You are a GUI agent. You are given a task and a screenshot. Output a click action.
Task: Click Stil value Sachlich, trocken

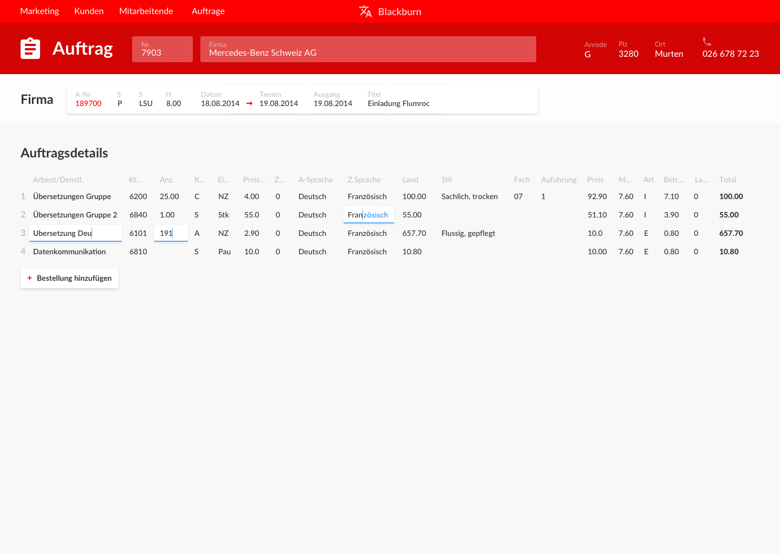click(x=470, y=196)
